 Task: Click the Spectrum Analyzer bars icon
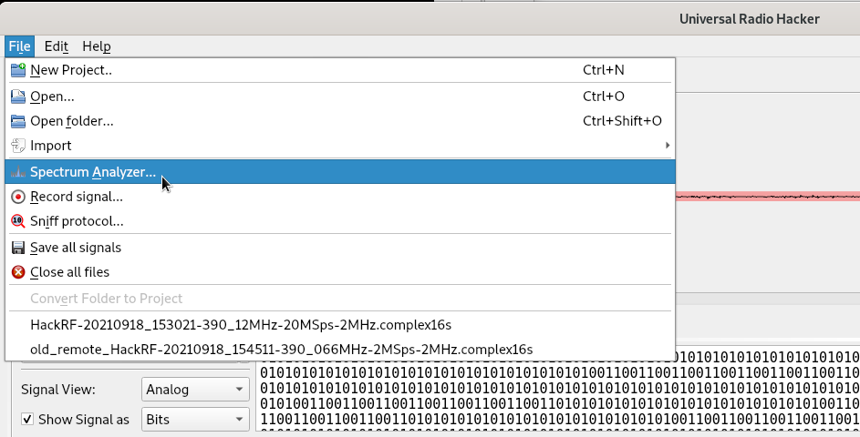[18, 172]
